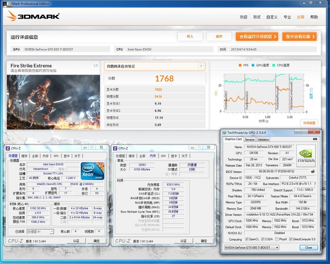The image size is (330, 264).
Task: Click the physics score 5416
Action: tap(158, 97)
